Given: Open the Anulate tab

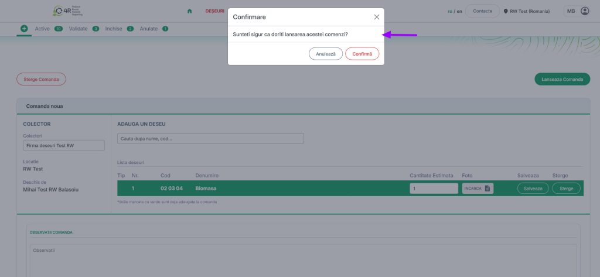Looking at the screenshot, I should pyautogui.click(x=148, y=29).
